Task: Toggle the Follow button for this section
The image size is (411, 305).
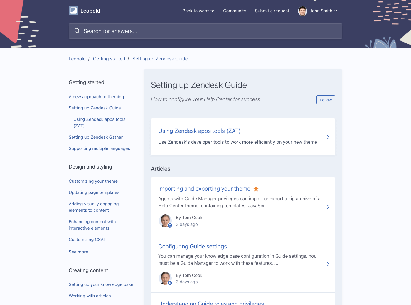Action: click(326, 100)
